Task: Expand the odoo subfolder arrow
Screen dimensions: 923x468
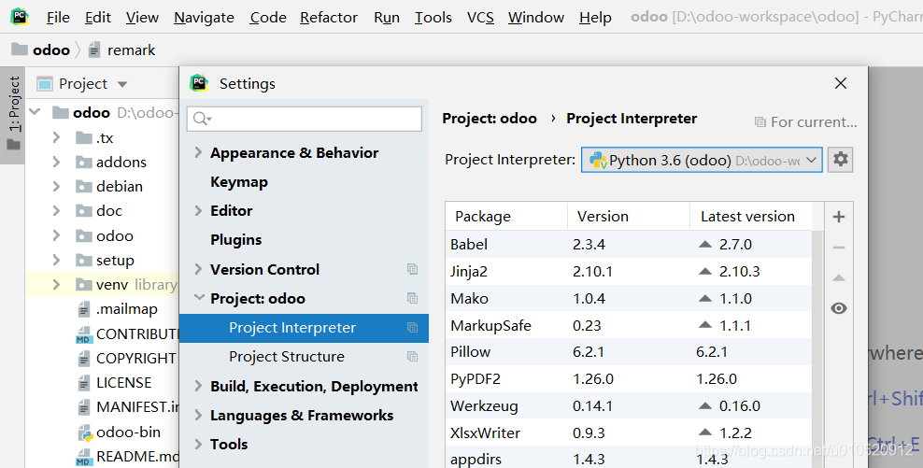Action: [56, 235]
